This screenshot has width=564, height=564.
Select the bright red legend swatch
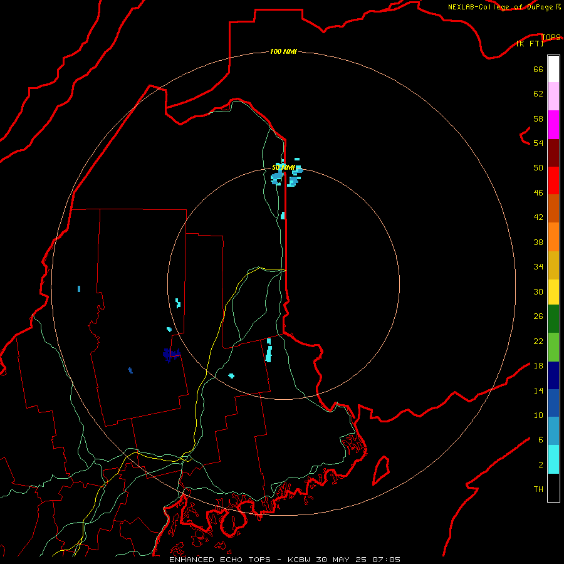pyautogui.click(x=553, y=180)
